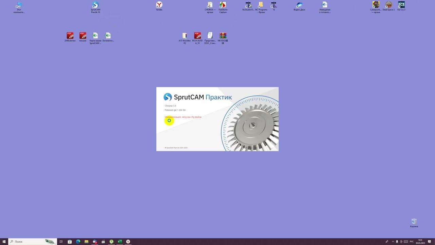Click the Поиск taskbar search box

[33, 242]
